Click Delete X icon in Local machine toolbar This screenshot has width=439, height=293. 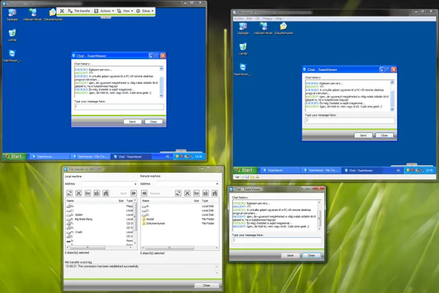click(78, 193)
